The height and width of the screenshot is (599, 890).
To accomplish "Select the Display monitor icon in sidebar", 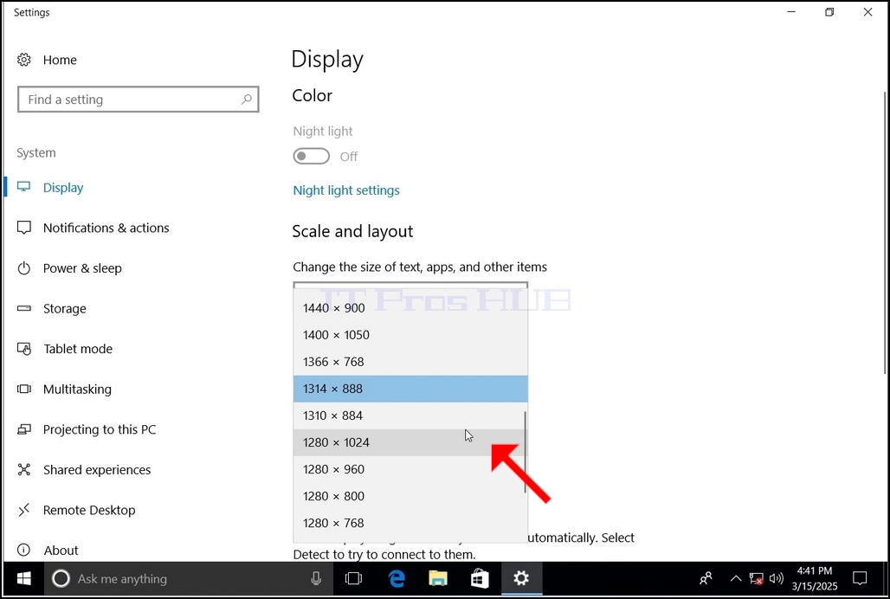I will pyautogui.click(x=24, y=187).
